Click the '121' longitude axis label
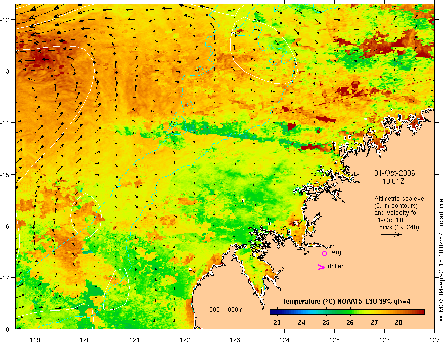445x344 pixels. coord(135,340)
